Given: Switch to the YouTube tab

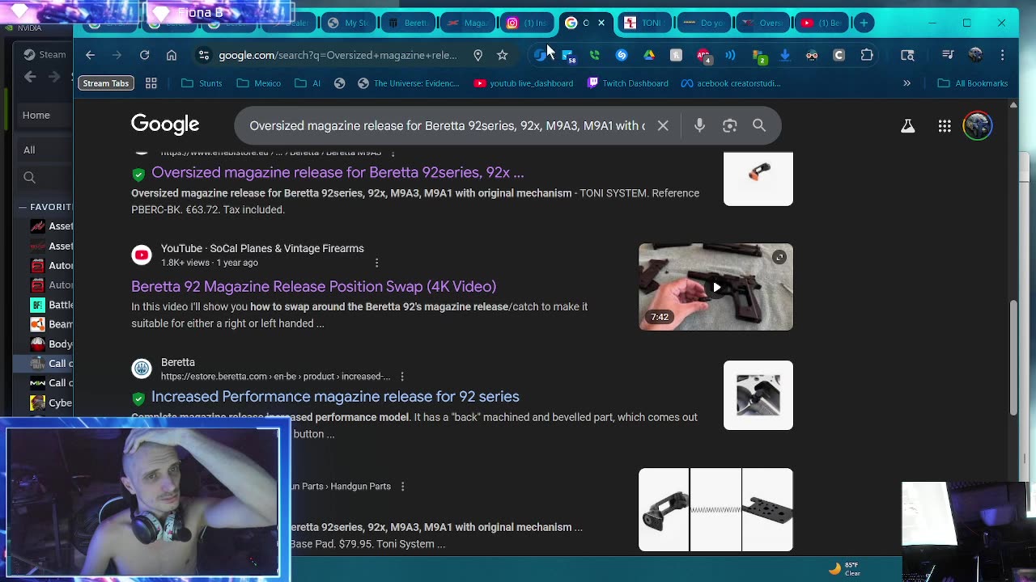Looking at the screenshot, I should [822, 23].
